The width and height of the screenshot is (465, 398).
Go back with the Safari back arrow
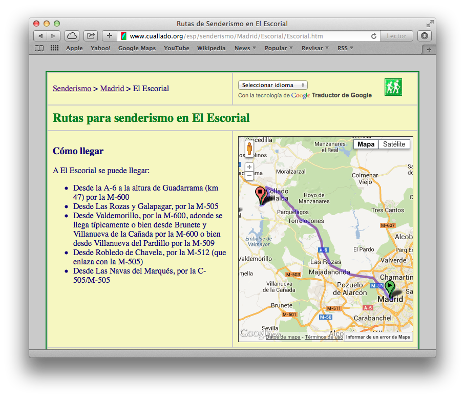pyautogui.click(x=40, y=36)
